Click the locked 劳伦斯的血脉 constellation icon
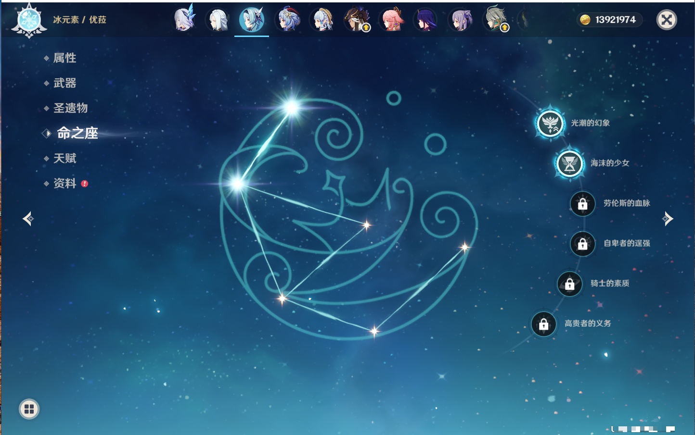The width and height of the screenshot is (695, 435). click(582, 204)
